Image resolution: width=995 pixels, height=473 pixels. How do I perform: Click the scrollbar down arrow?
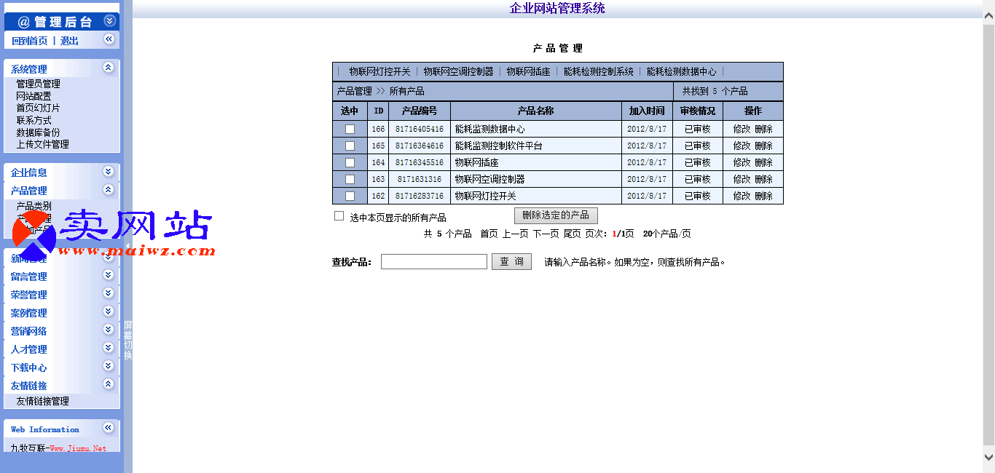click(x=989, y=458)
